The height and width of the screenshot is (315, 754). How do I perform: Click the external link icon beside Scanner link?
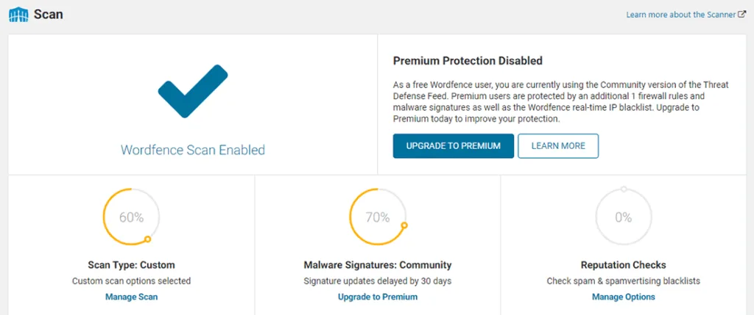742,14
